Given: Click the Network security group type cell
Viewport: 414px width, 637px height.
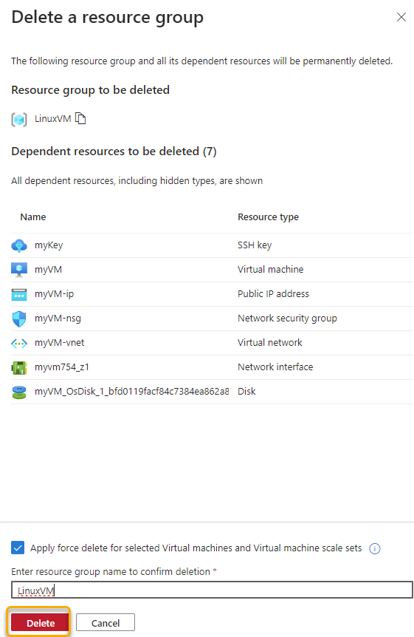Looking at the screenshot, I should coord(287,318).
